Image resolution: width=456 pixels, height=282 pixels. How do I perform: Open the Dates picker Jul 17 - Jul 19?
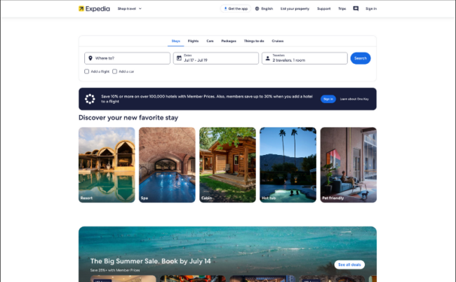216,58
